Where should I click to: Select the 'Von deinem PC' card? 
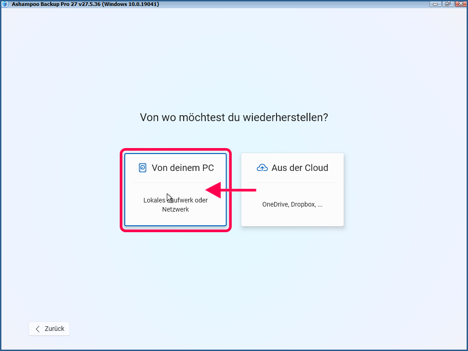175,190
